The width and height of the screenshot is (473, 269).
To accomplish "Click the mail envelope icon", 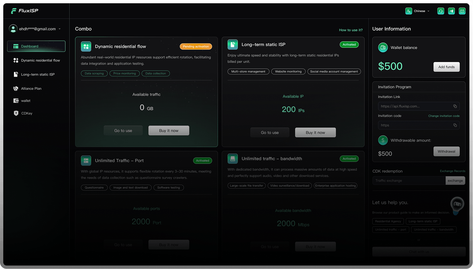I will pyautogui.click(x=462, y=11).
